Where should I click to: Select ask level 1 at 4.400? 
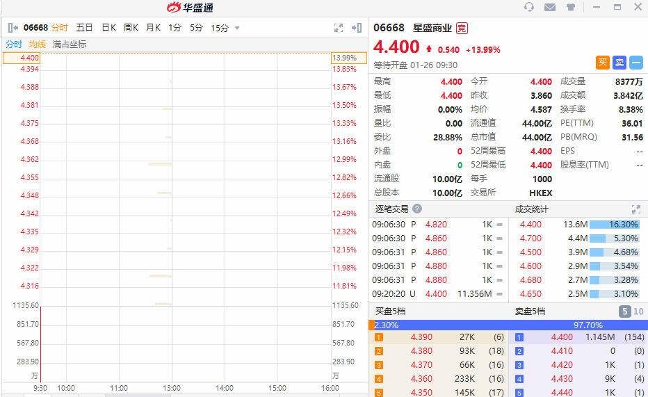click(578, 337)
